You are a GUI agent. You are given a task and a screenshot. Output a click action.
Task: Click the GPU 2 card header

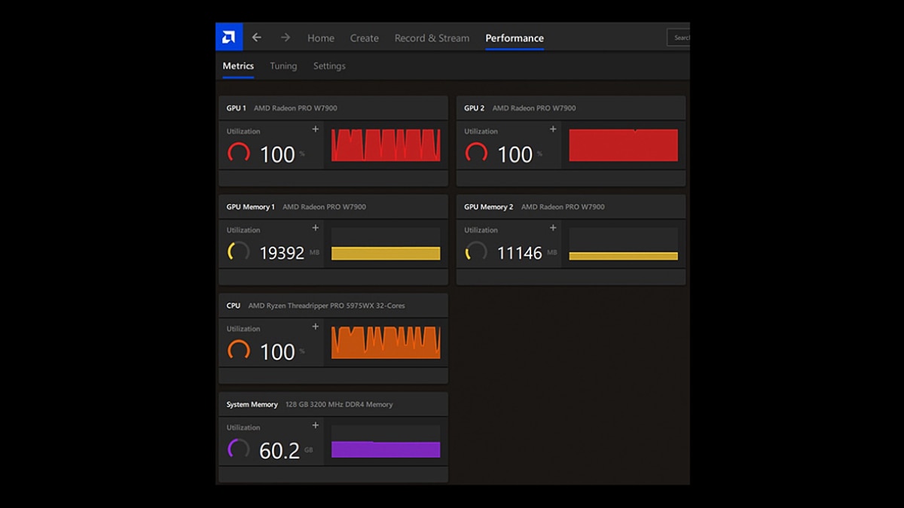571,108
